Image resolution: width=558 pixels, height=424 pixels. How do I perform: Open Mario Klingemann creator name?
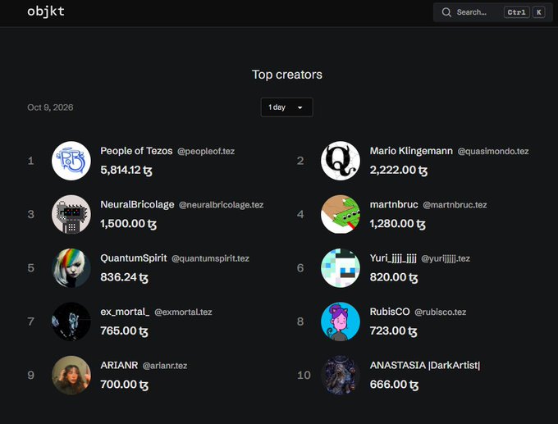tap(411, 151)
